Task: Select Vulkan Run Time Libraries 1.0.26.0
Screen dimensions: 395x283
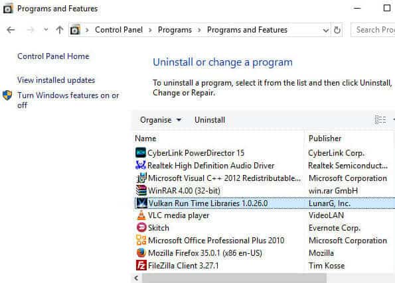Action: pyautogui.click(x=208, y=203)
